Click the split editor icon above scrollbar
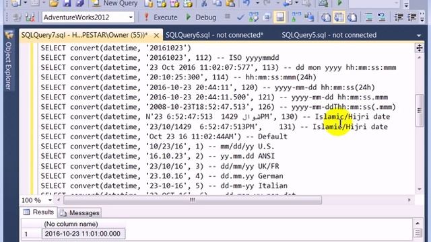The image size is (431, 242). tap(420, 48)
